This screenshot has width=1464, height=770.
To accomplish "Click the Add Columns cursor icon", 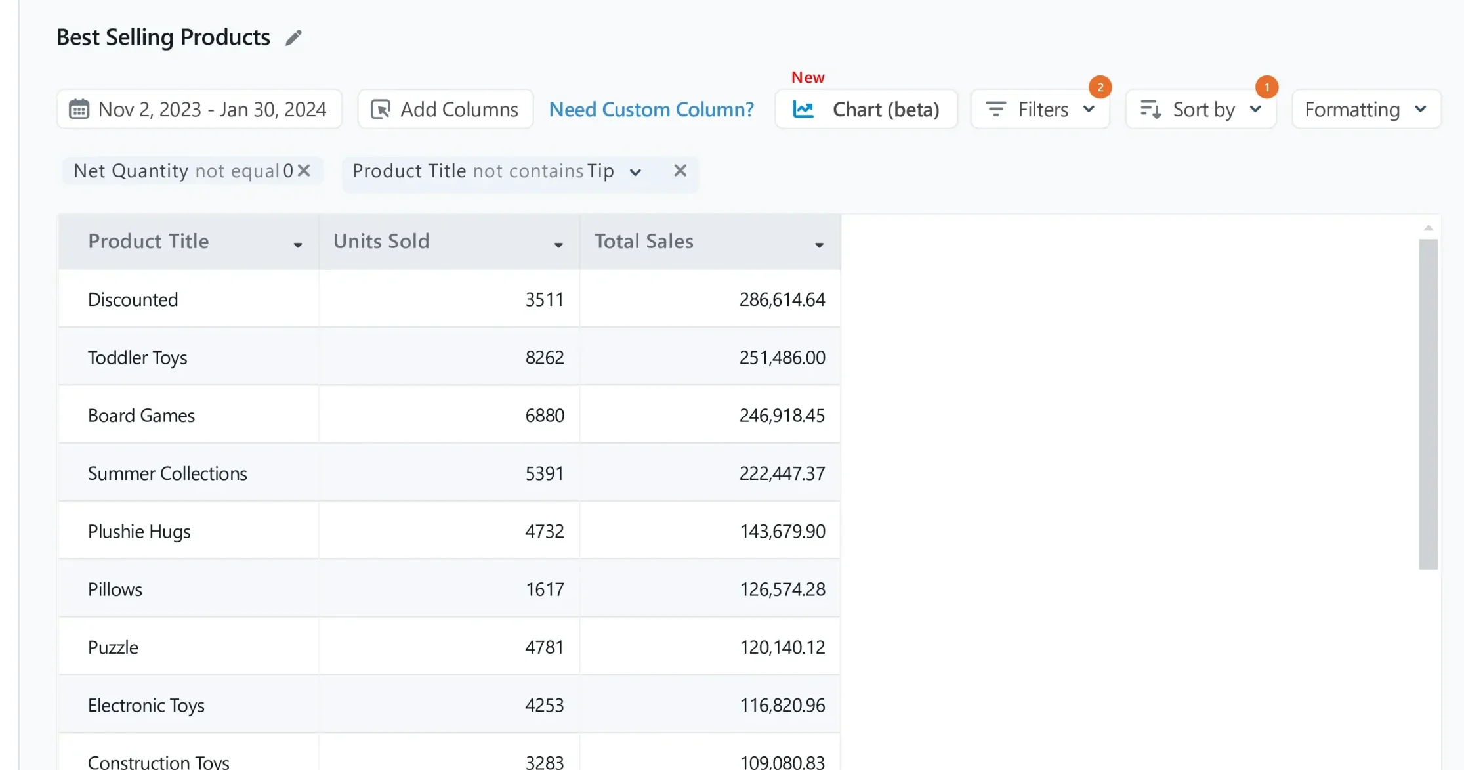I will click(381, 109).
